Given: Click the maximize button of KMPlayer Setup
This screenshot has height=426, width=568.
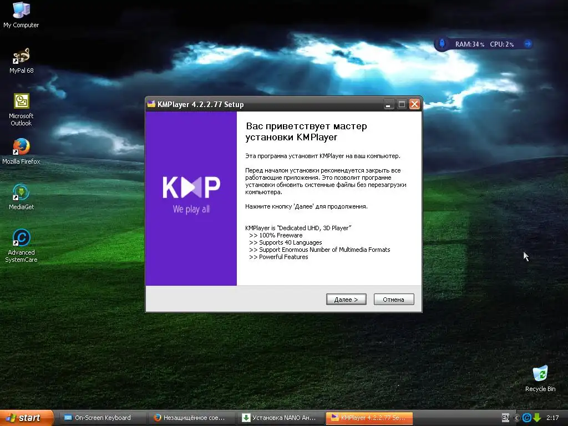Looking at the screenshot, I should coord(402,104).
